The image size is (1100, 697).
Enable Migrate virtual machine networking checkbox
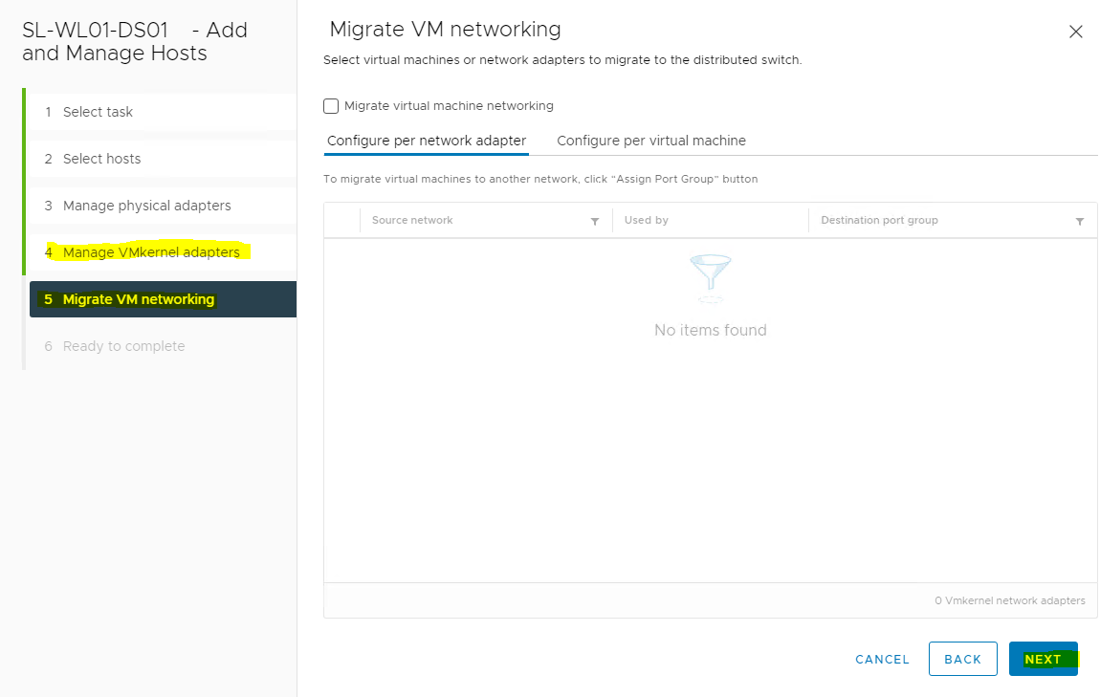(x=331, y=106)
